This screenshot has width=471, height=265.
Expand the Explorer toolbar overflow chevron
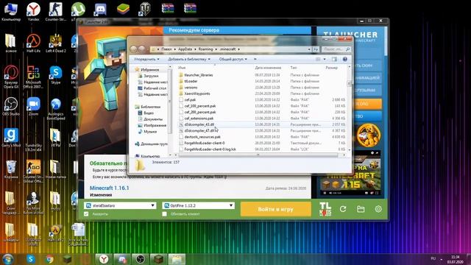[255, 59]
